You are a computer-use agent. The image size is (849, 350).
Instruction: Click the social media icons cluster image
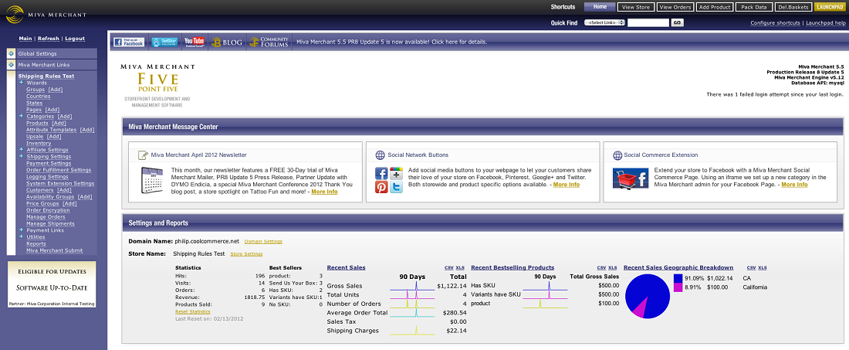click(x=389, y=181)
